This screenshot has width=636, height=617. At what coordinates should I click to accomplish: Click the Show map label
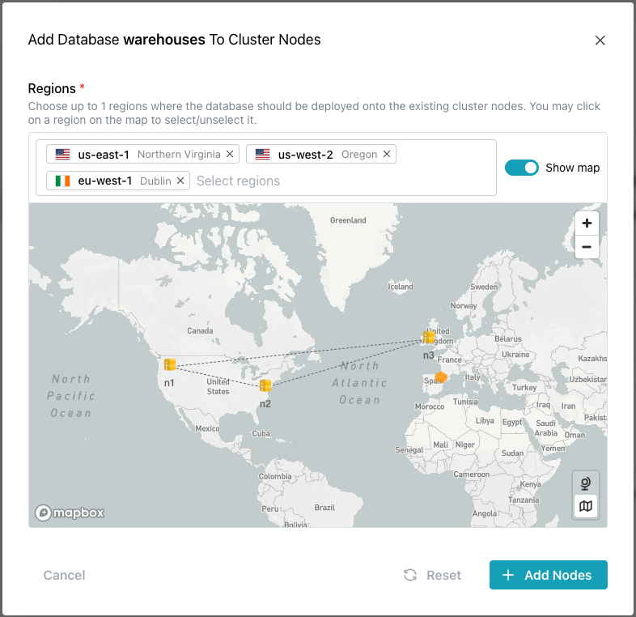pyautogui.click(x=572, y=168)
